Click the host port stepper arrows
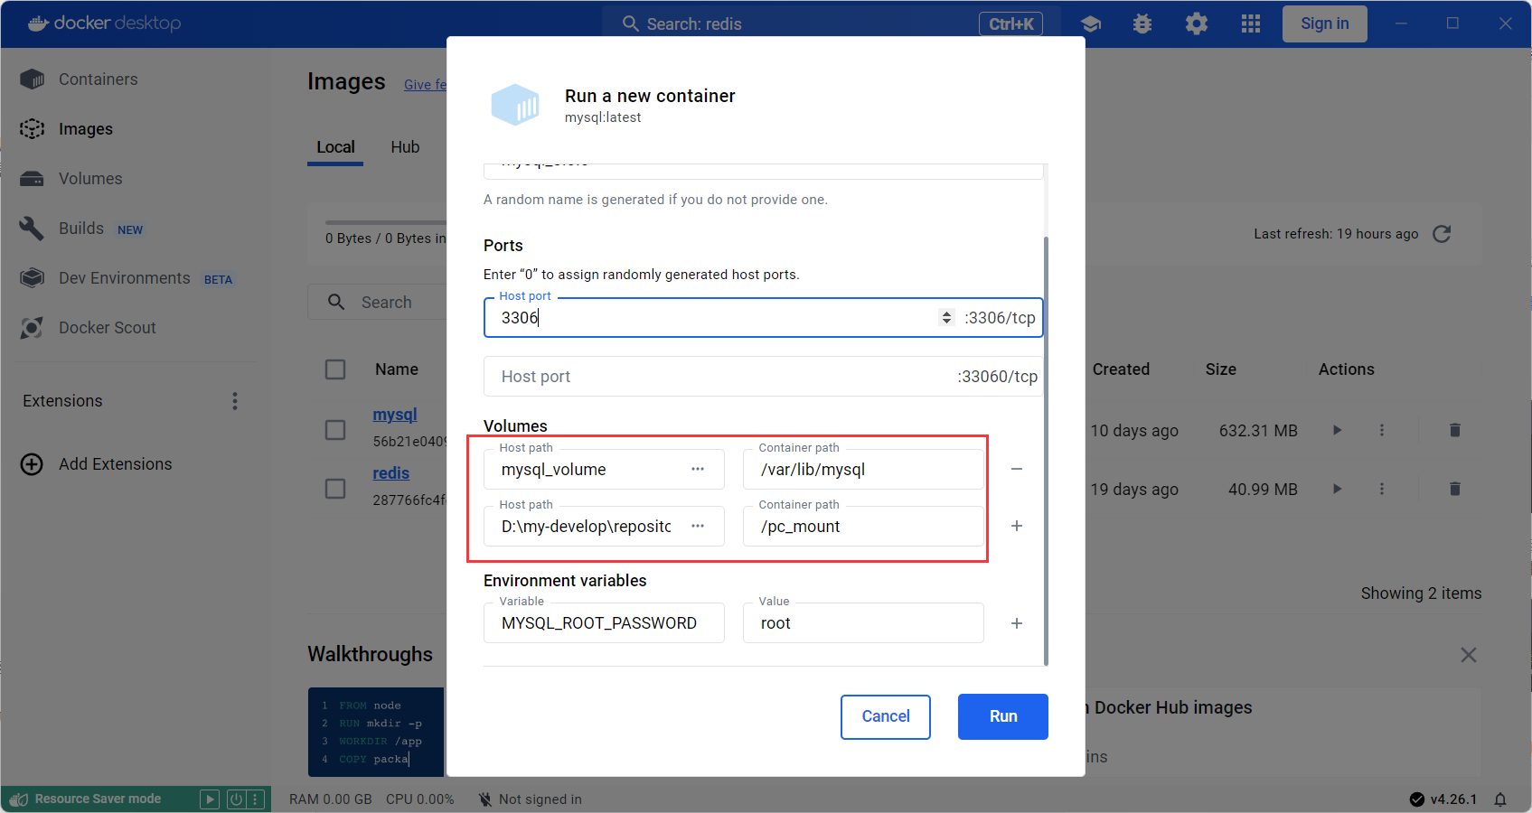 tap(946, 318)
